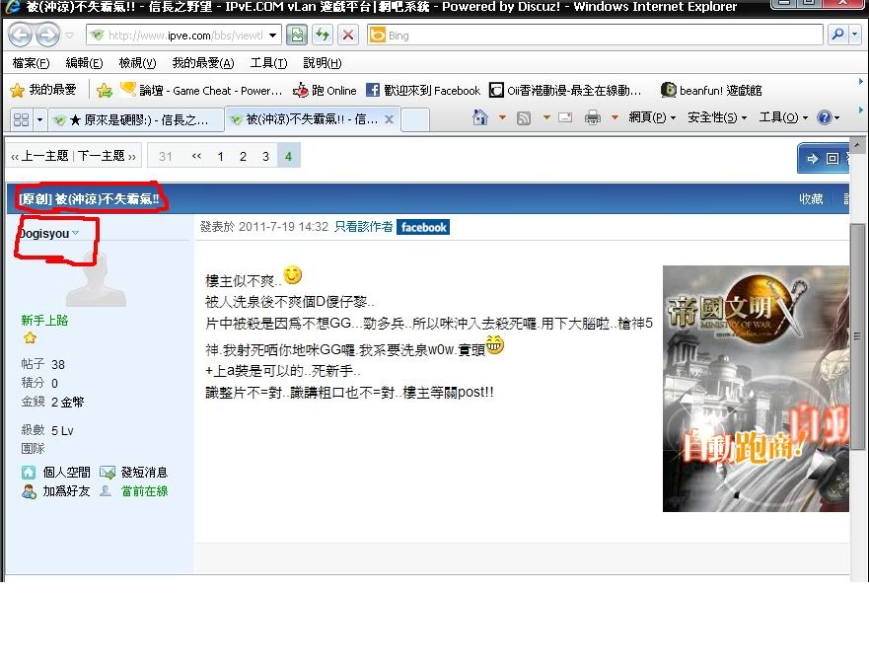Click the Home icon in command bar
This screenshot has height=665, width=869.
tap(480, 117)
